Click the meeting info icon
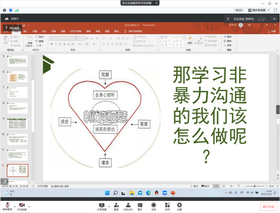The height and width of the screenshot is (213, 280). (x=4, y=11)
